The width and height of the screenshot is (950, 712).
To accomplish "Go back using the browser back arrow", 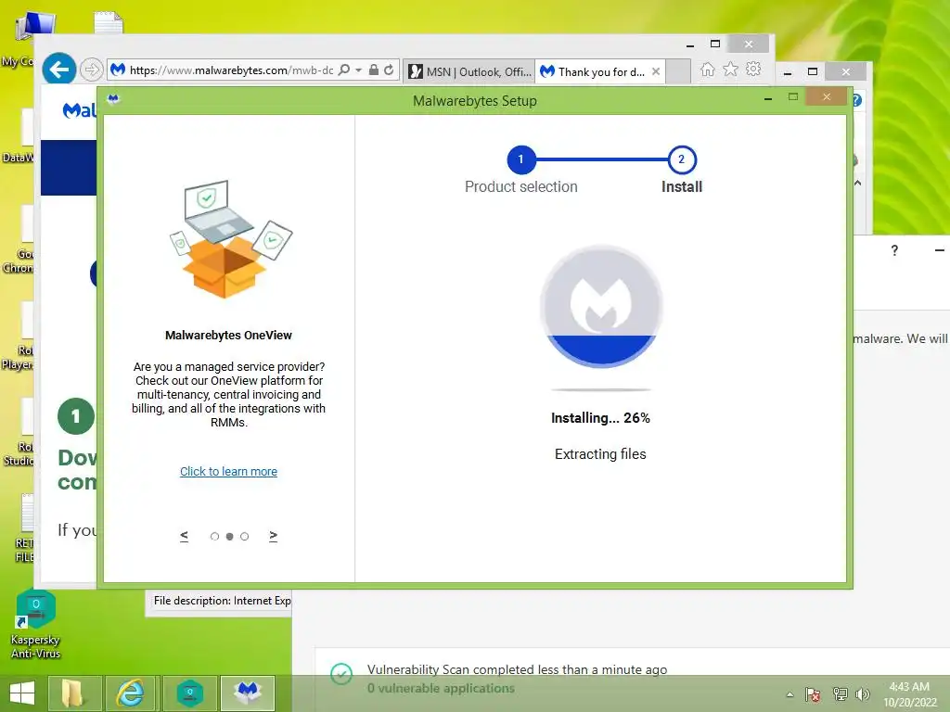I will click(x=58, y=70).
